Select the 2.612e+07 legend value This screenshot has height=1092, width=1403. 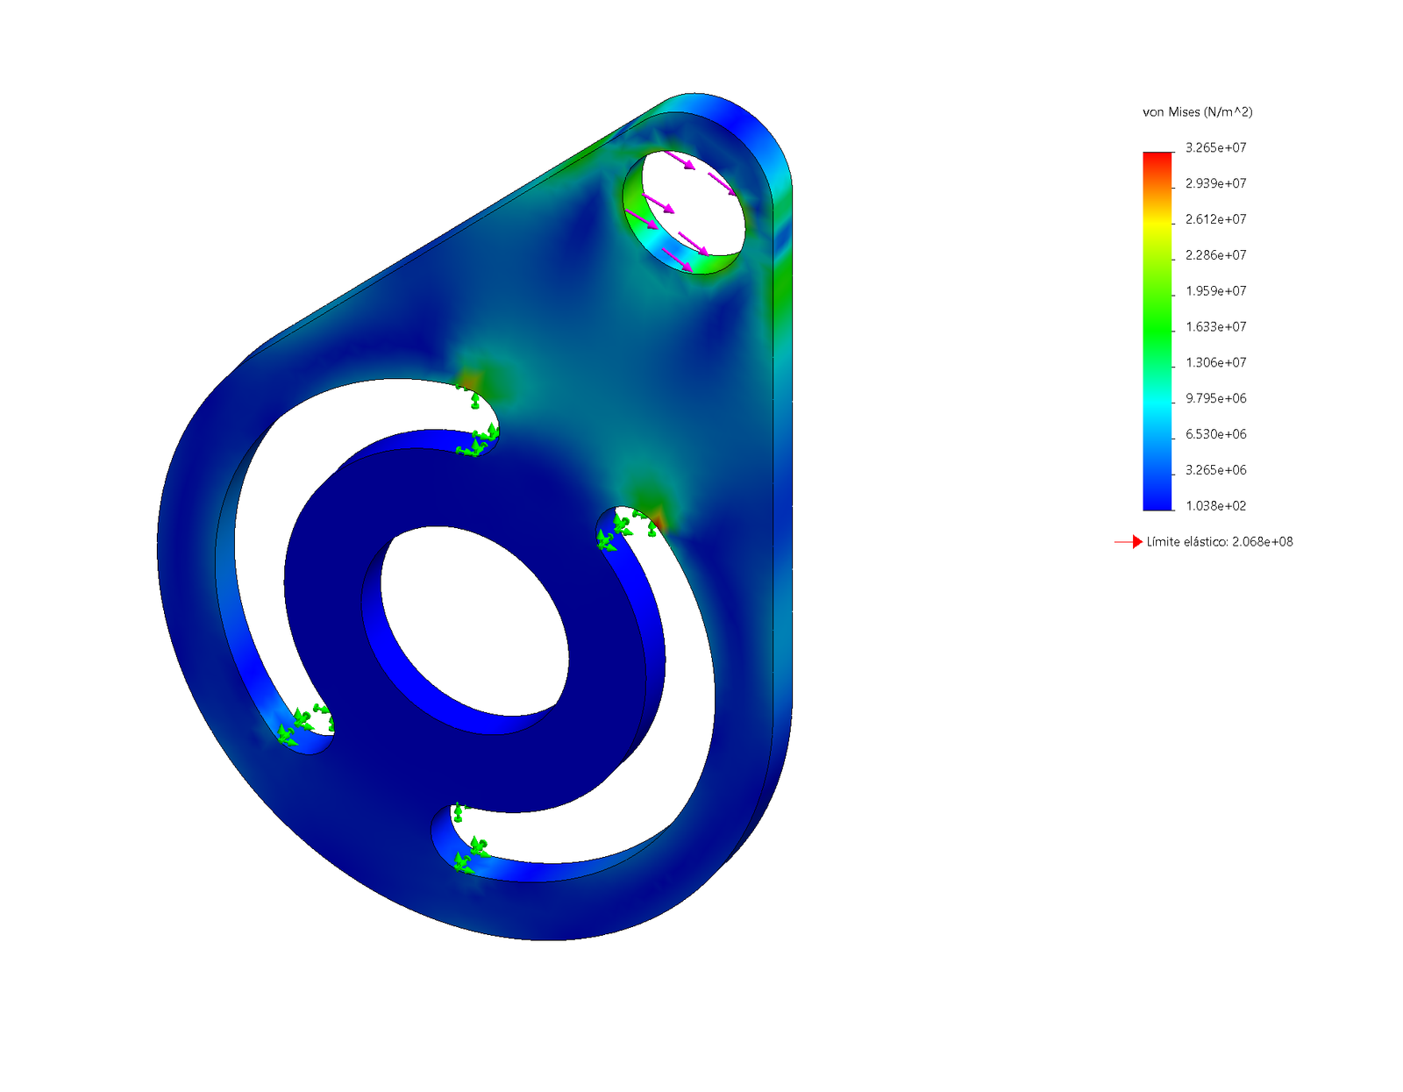point(1215,219)
